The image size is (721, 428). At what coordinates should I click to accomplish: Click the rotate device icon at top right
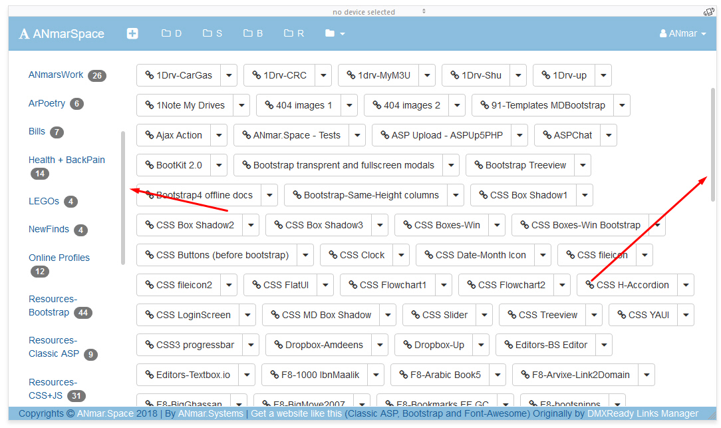coord(709,11)
